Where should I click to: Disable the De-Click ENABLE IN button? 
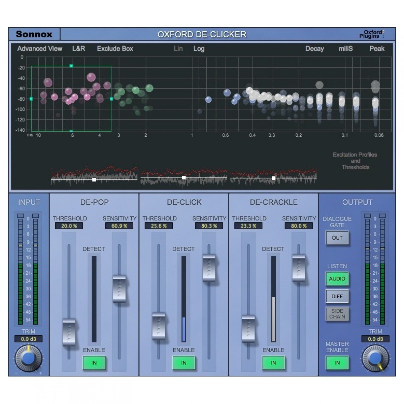coord(183,363)
